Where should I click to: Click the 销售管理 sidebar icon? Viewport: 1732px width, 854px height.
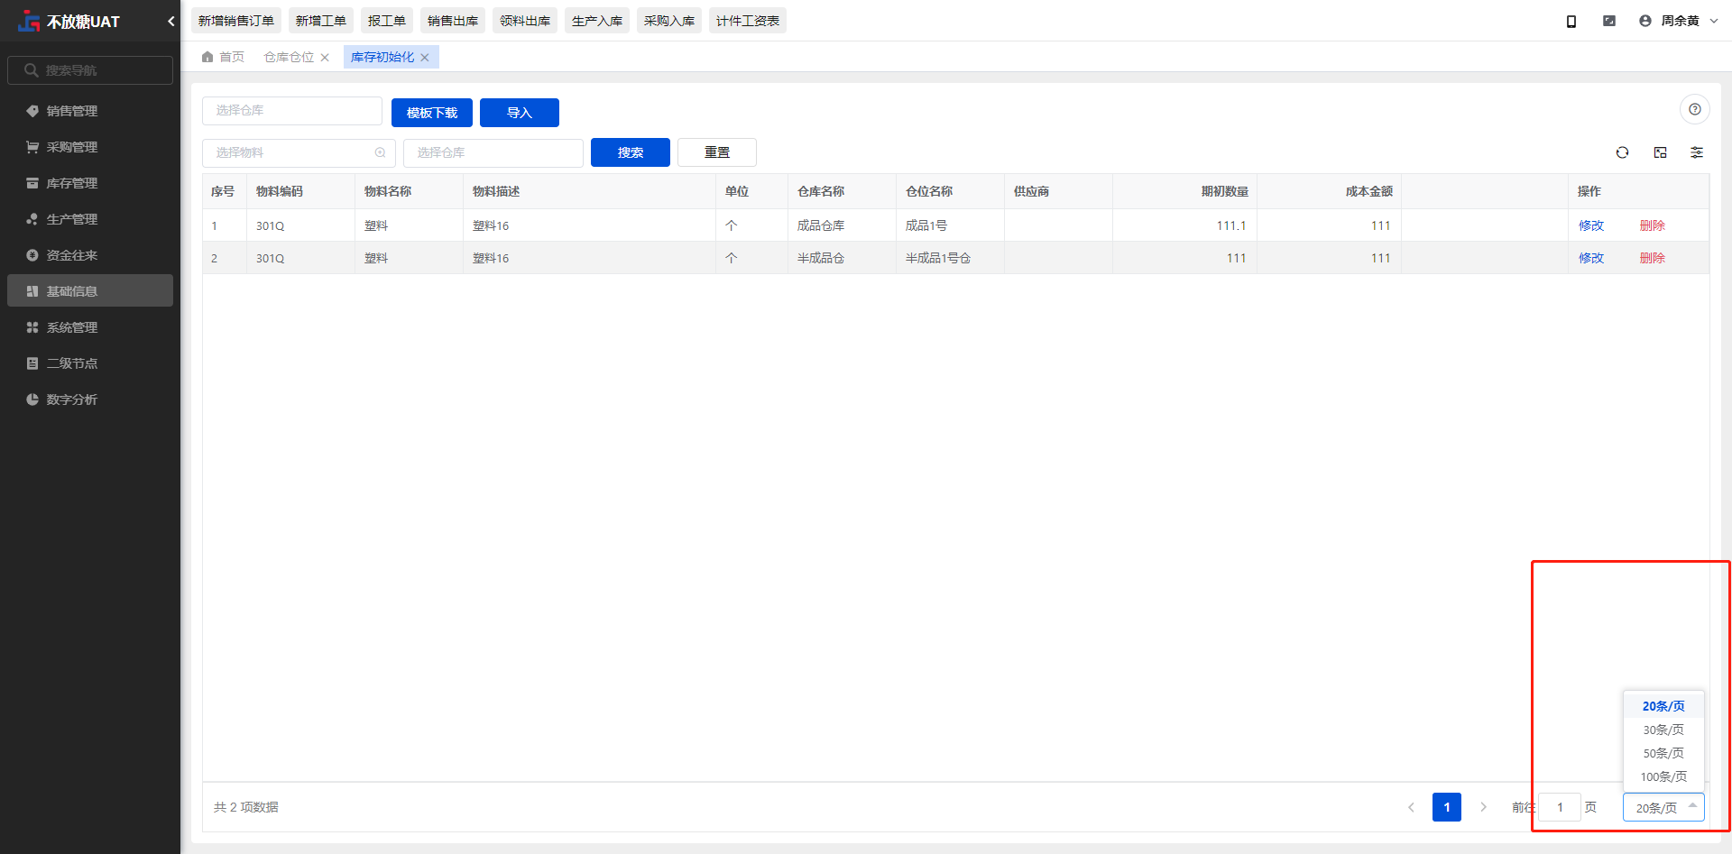(32, 111)
